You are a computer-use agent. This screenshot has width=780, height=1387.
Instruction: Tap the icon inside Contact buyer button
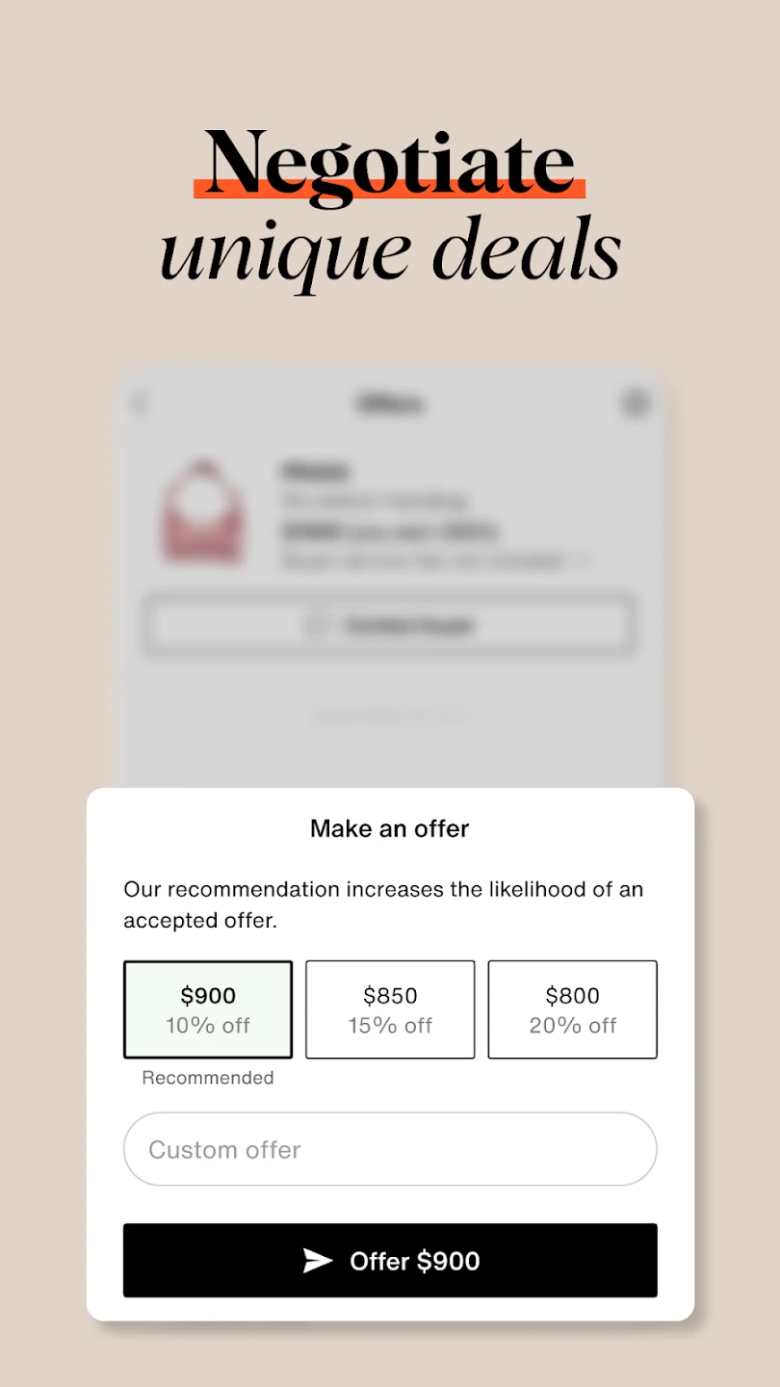pos(317,626)
